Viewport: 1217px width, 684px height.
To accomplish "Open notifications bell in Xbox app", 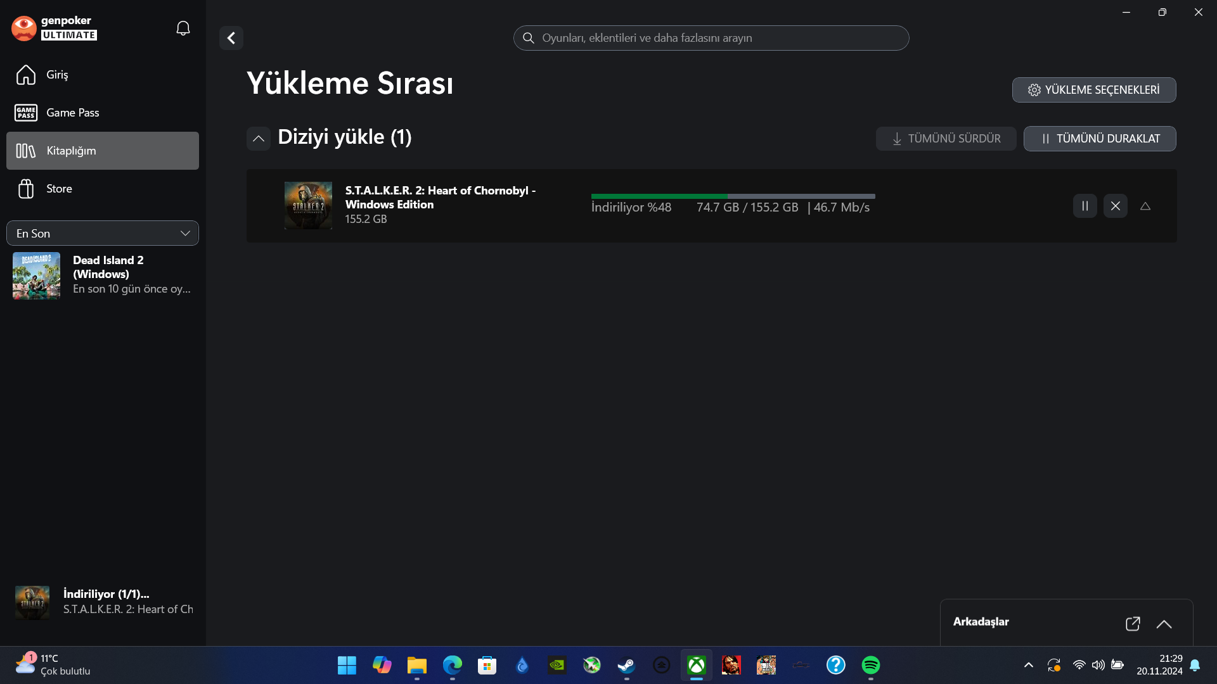I will [183, 28].
